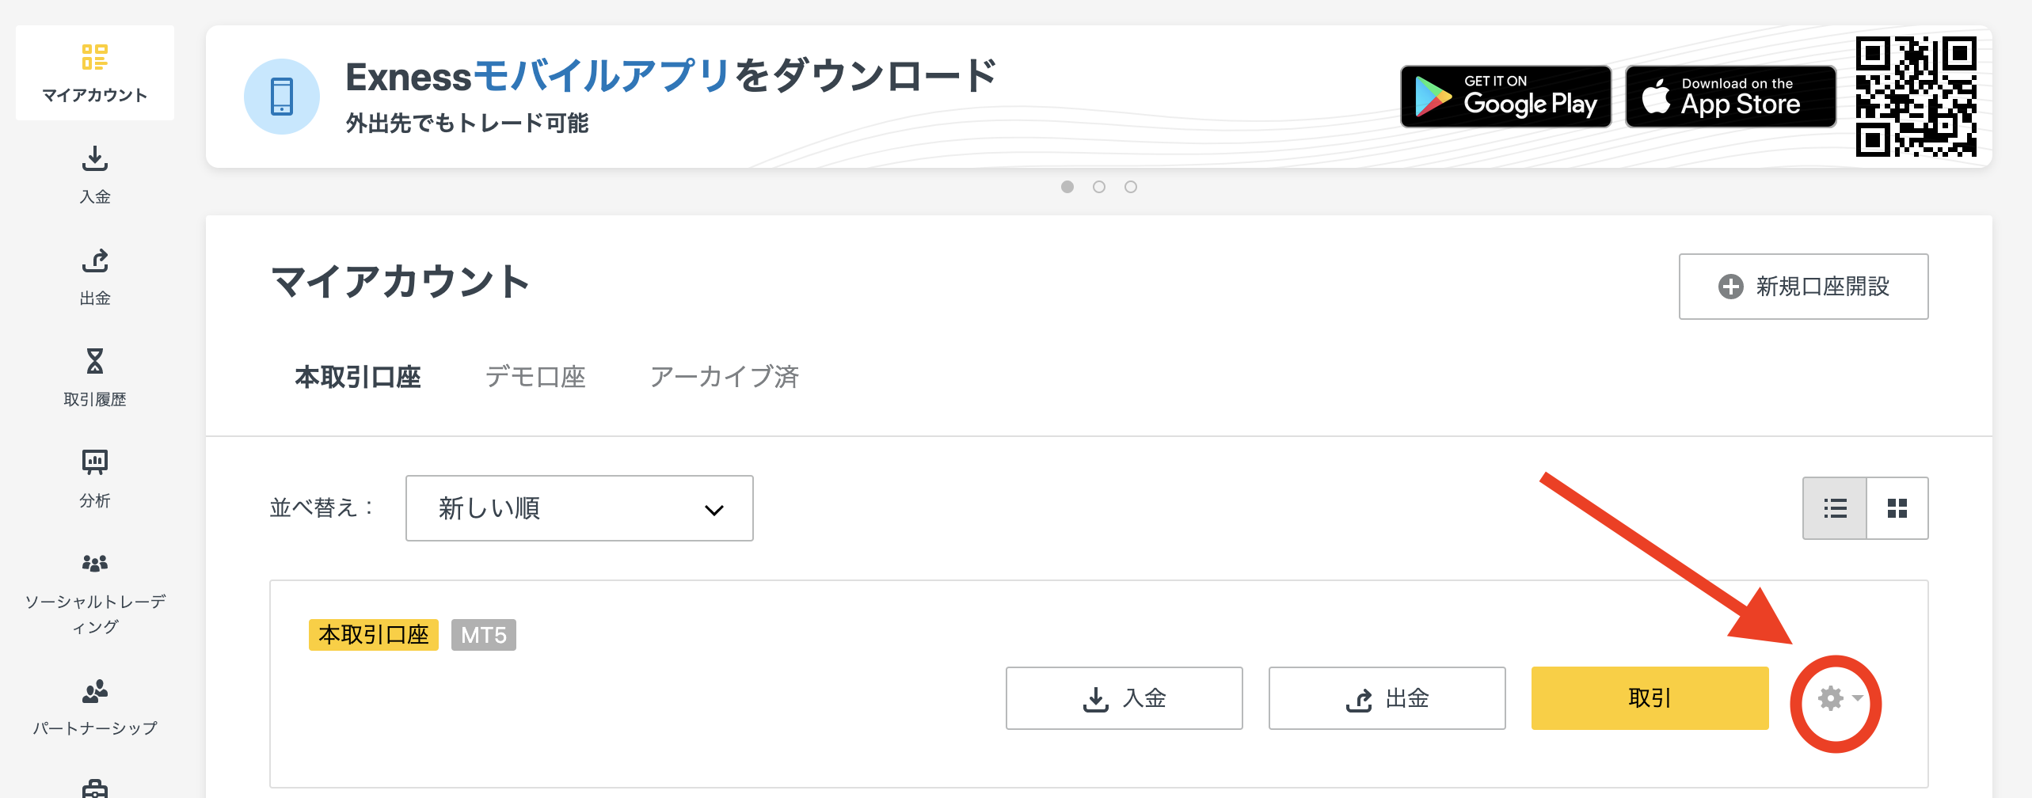Open ソーシャルトレーディング sidebar icon
This screenshot has width=2032, height=798.
coord(95,563)
